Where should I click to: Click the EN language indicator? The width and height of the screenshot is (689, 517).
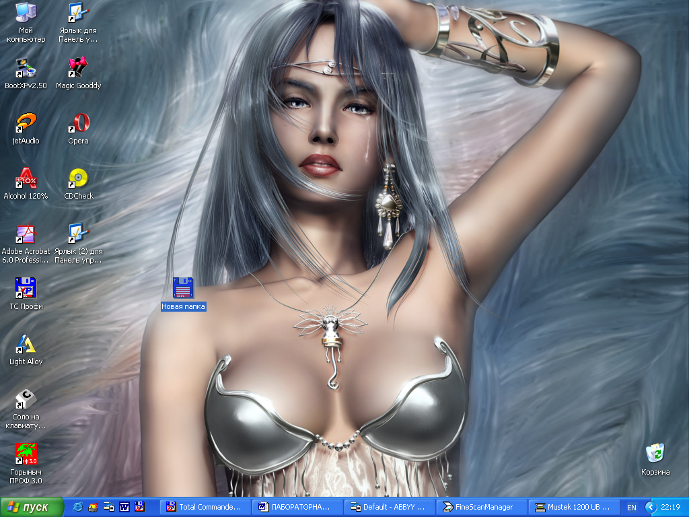pos(632,508)
